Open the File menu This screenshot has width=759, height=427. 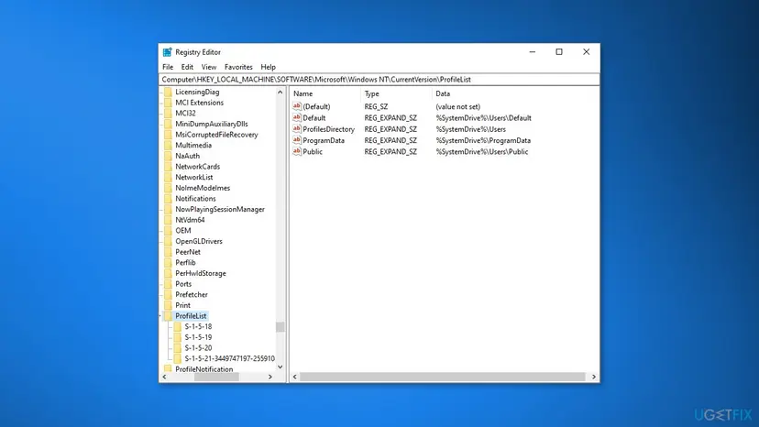click(x=168, y=67)
